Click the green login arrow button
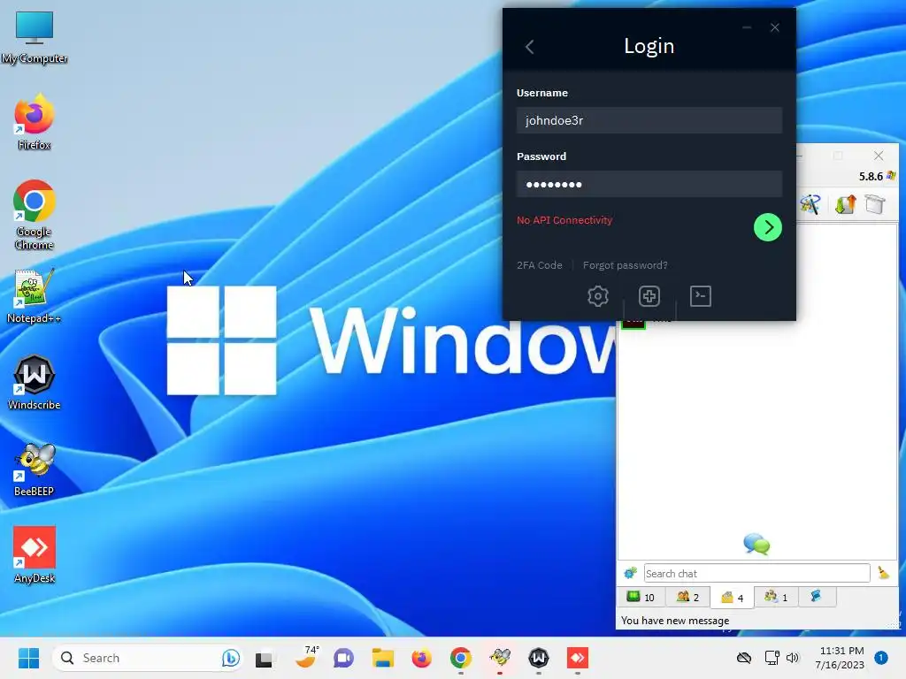Screen dimensions: 906x679 pos(767,227)
